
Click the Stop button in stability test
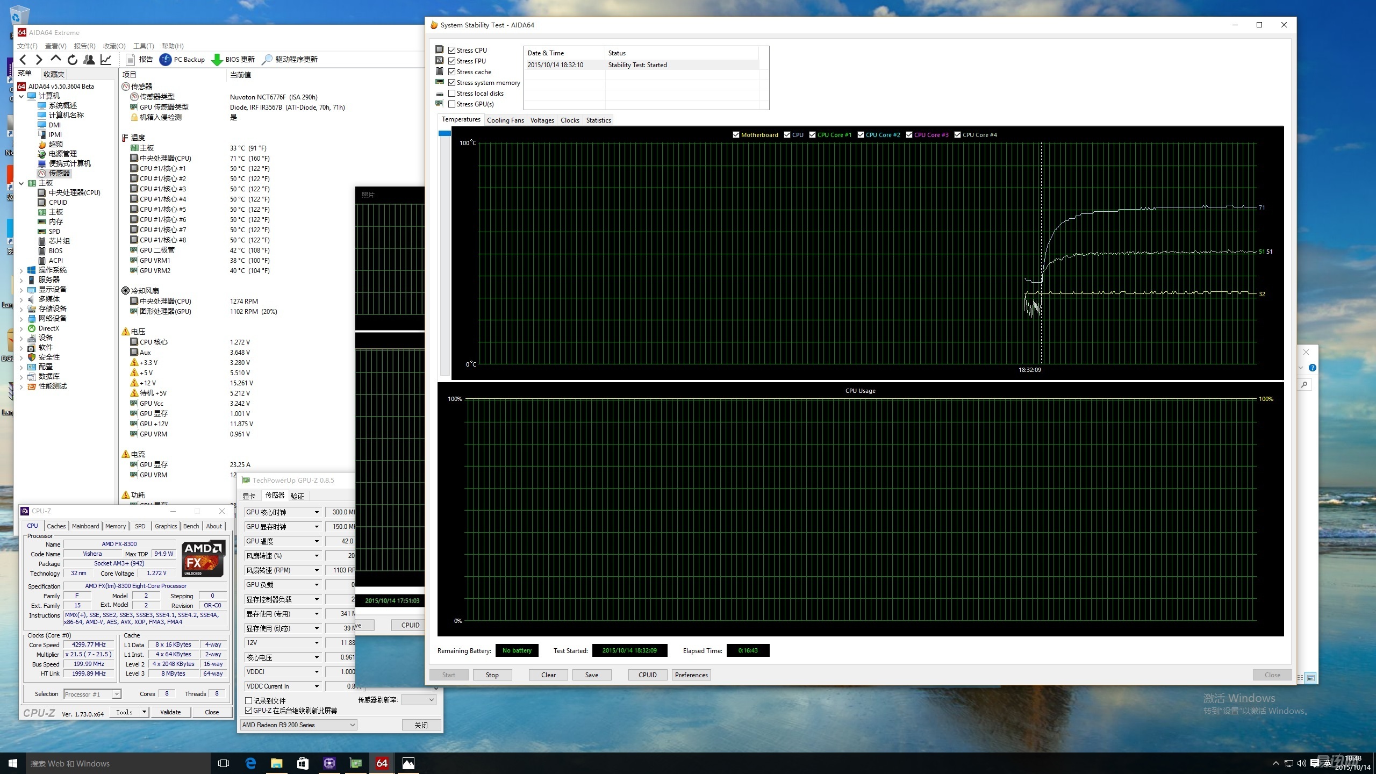(492, 675)
